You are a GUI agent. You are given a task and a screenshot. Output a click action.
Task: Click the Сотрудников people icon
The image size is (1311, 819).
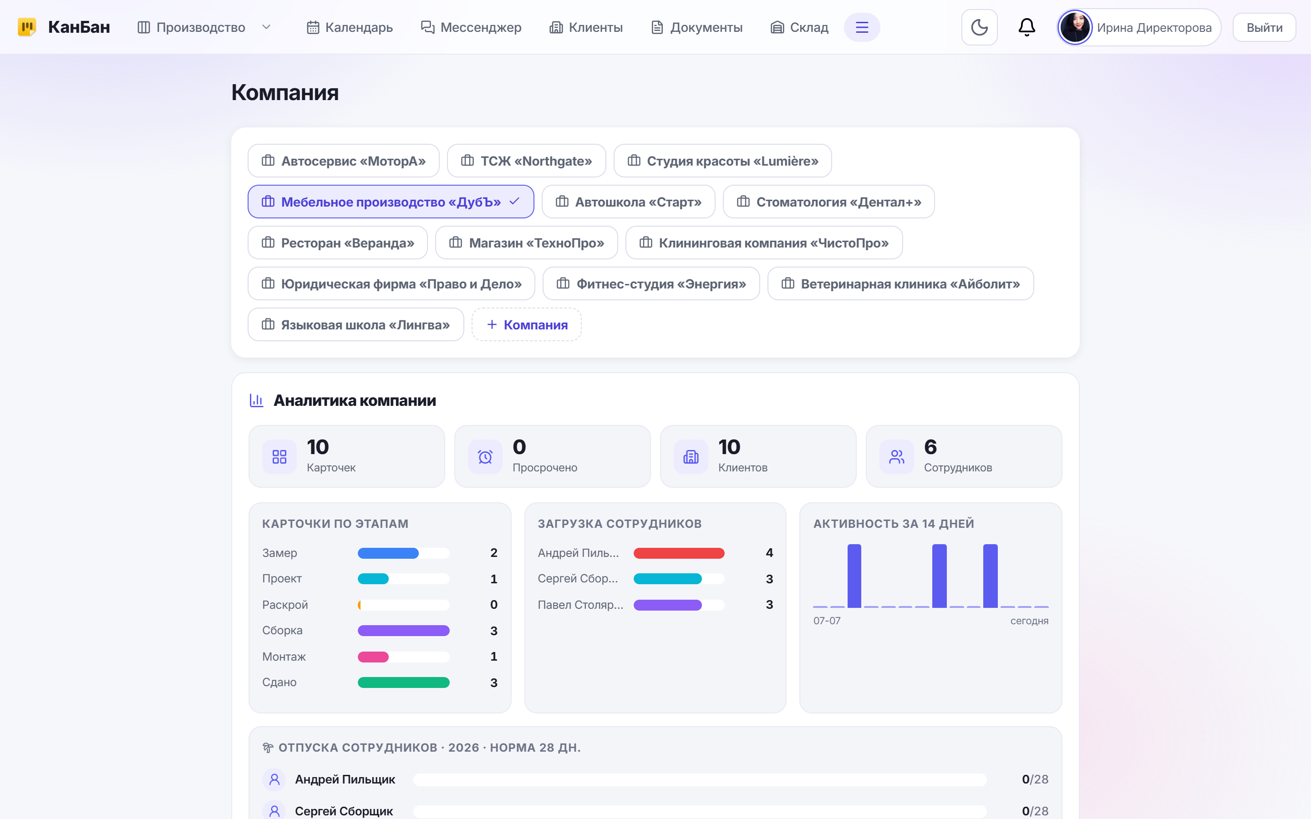pos(897,457)
